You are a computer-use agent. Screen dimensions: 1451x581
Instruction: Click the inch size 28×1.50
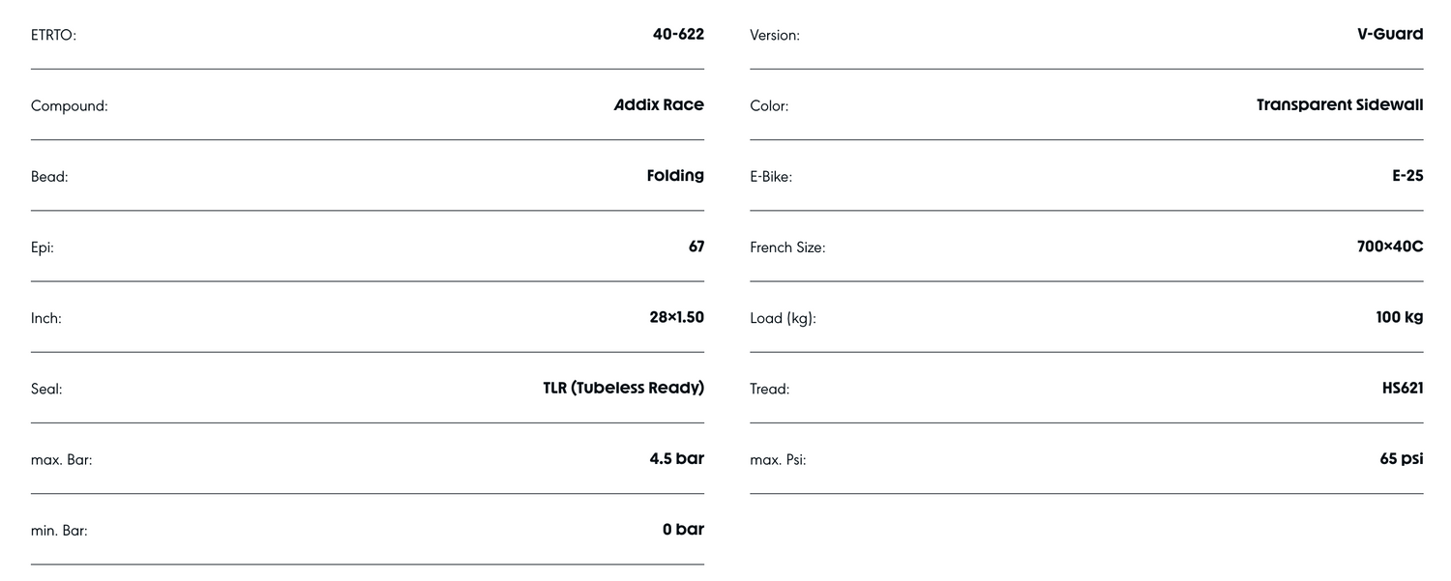tap(676, 317)
